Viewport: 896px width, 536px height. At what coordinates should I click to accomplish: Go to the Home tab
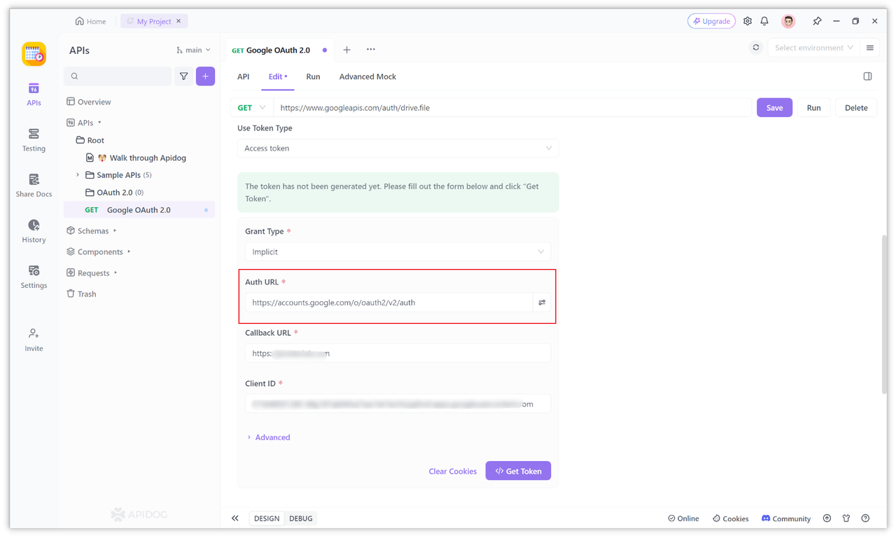[x=91, y=21]
